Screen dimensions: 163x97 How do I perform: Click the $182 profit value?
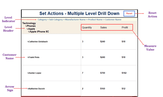point(124,73)
